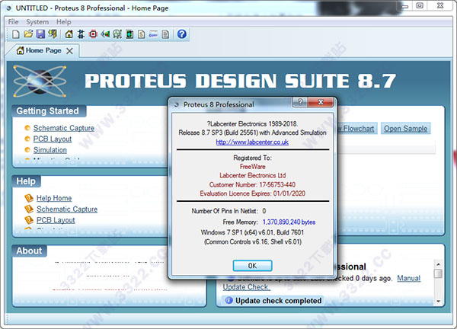The height and width of the screenshot is (329, 457).
Task: Open Simulation link under Getting Started
Action: pos(50,150)
